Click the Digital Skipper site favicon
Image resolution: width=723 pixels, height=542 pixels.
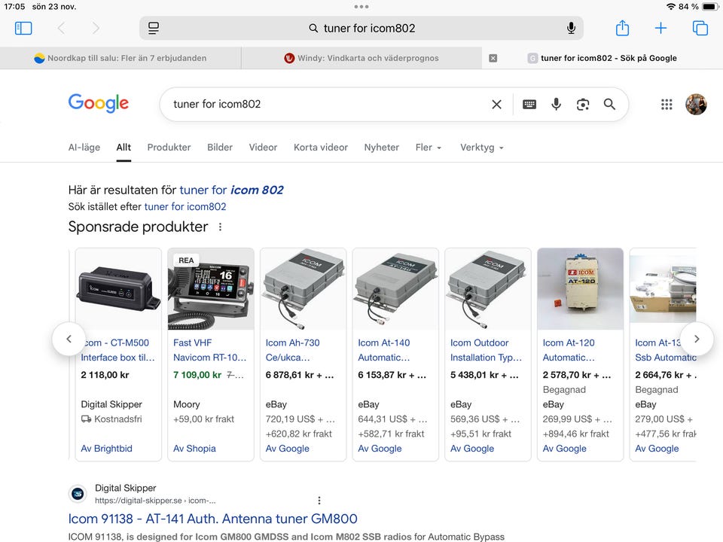[x=78, y=494]
